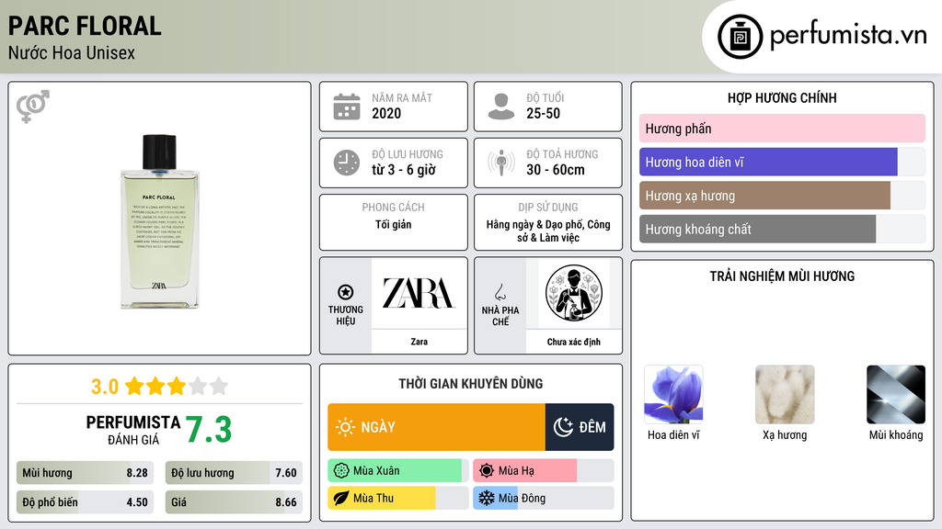942x529 pixels.
Task: Click the Độ lưu hương 7.60 score bar
Action: [234, 473]
